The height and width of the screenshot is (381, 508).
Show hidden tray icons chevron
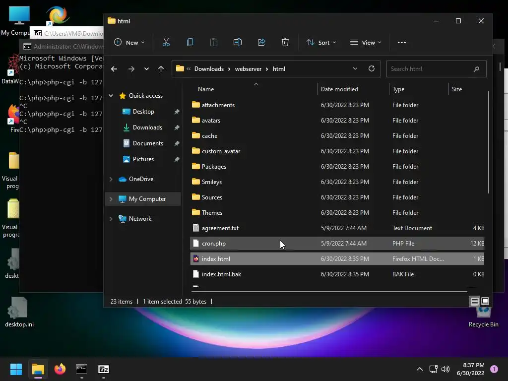pyautogui.click(x=420, y=369)
